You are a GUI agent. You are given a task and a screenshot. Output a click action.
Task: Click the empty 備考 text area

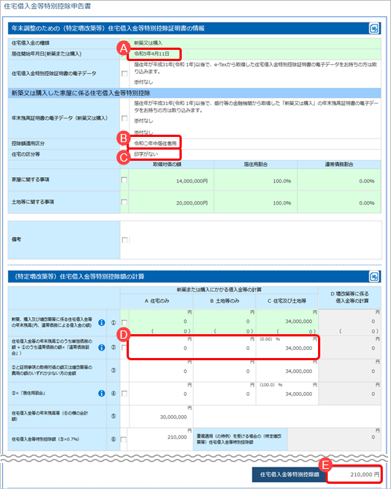tap(255, 240)
